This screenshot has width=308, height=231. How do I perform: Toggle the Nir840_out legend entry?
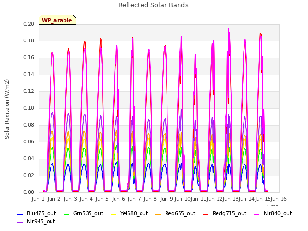click(273, 213)
